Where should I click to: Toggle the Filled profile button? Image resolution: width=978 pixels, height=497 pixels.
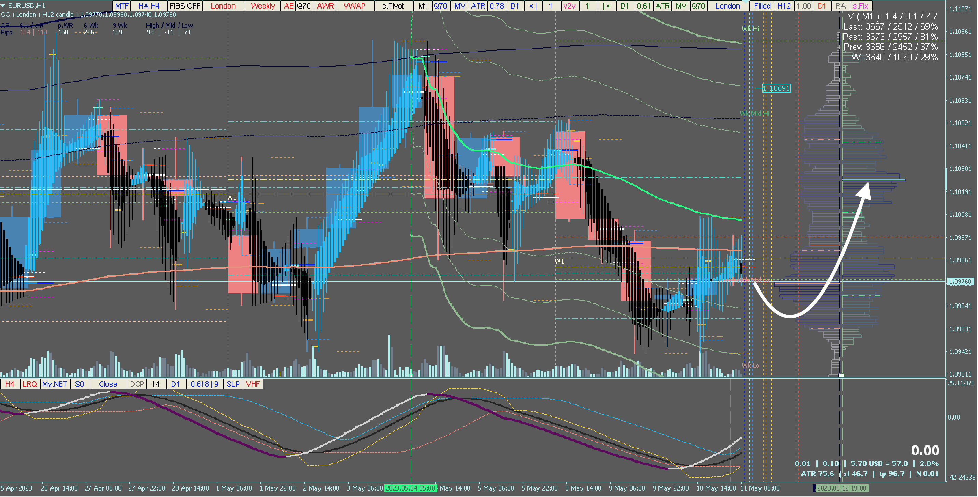click(762, 6)
